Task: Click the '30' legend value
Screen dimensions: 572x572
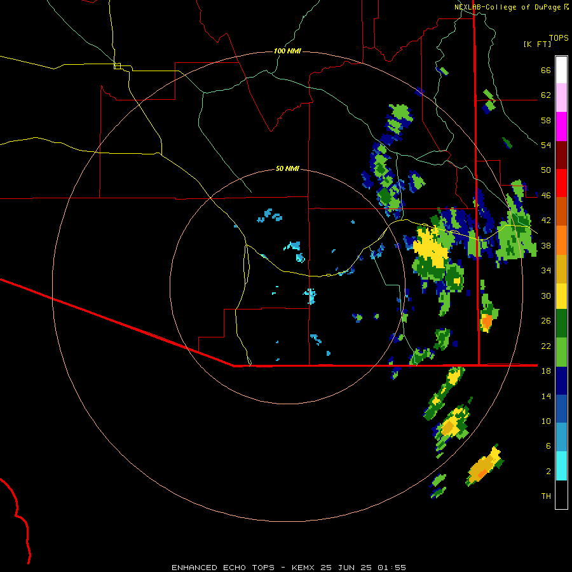Action: [546, 296]
